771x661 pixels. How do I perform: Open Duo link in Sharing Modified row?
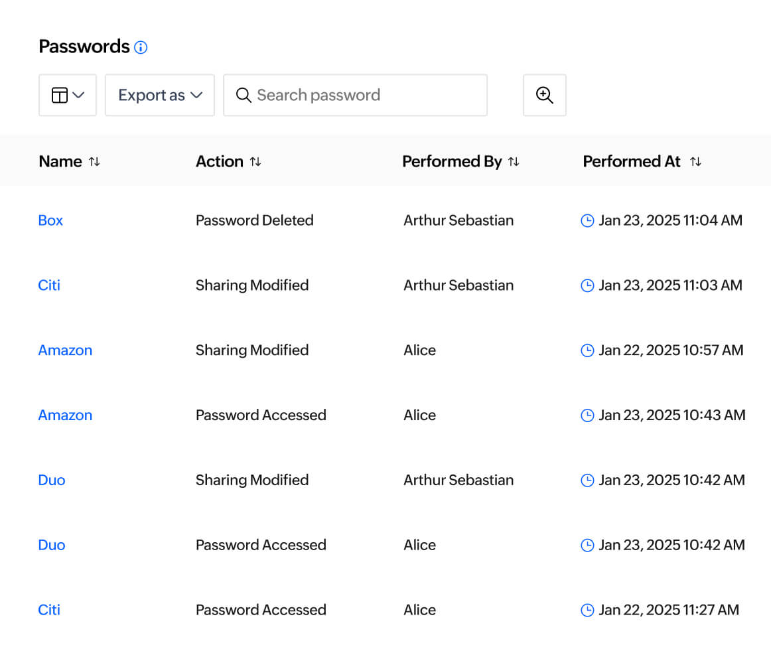coord(52,480)
